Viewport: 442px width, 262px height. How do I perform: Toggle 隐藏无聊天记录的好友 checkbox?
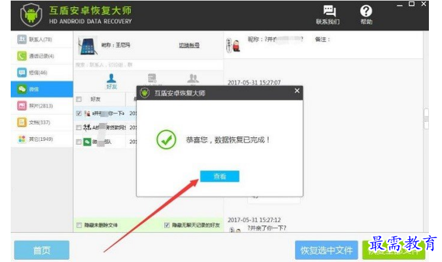coord(167,225)
